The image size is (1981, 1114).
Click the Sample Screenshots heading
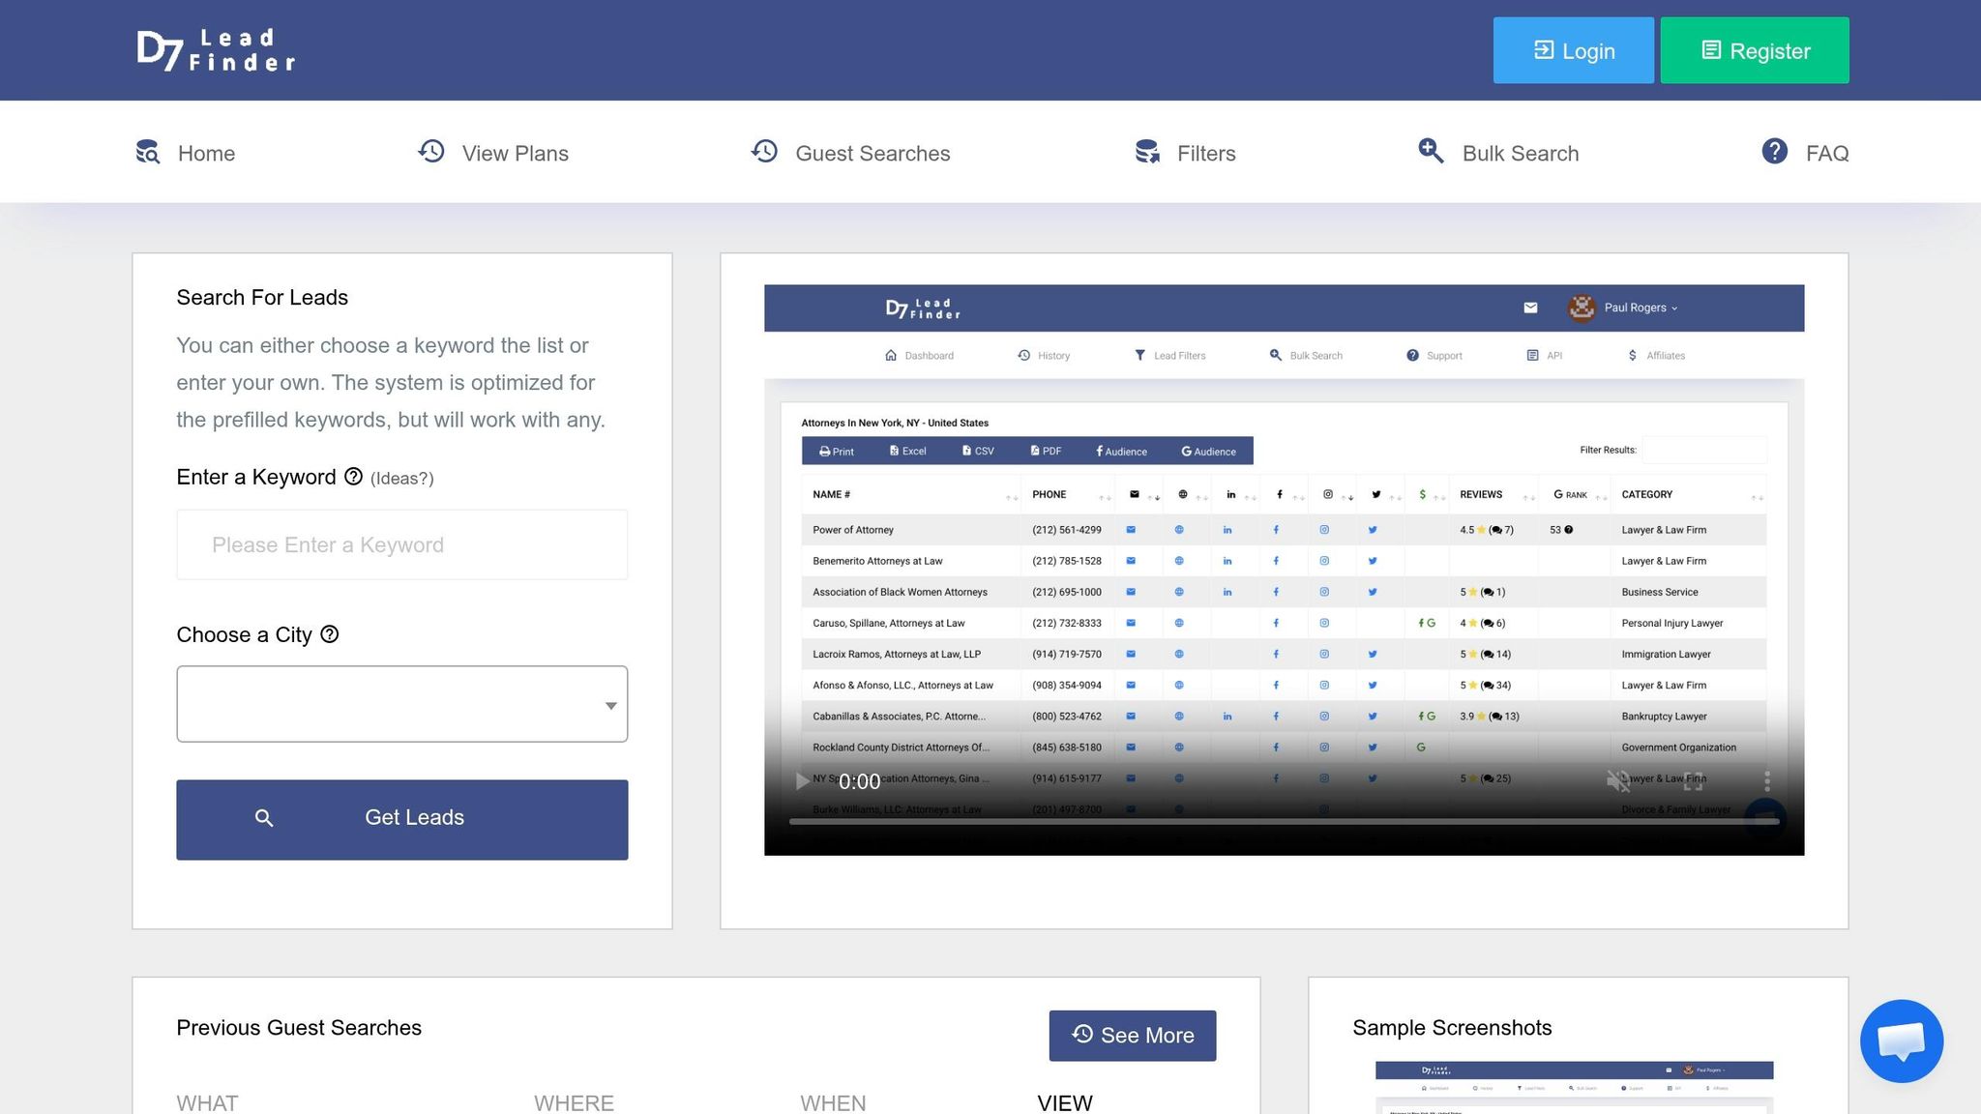(1452, 1028)
